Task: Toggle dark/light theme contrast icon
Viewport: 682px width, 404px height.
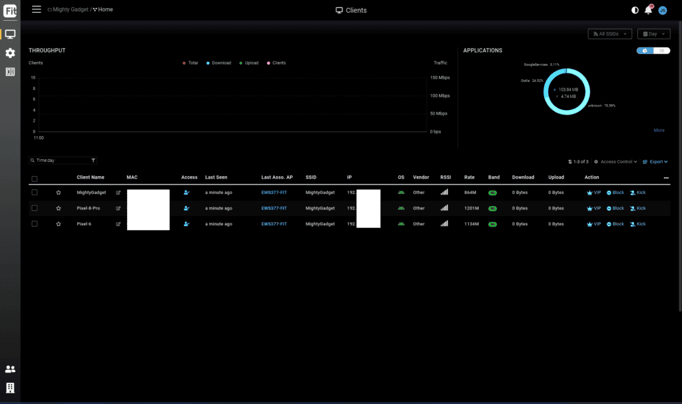Action: [635, 10]
